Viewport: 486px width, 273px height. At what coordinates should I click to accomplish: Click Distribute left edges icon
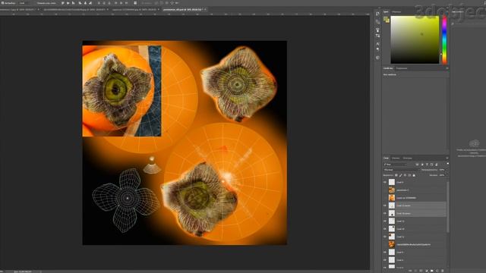[116, 3]
